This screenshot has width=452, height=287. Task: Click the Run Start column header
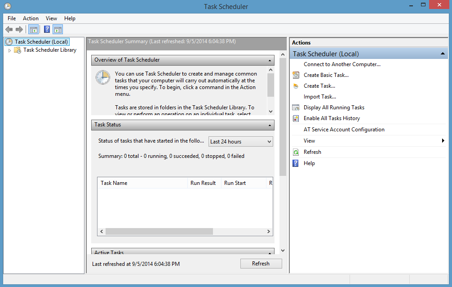[243, 183]
